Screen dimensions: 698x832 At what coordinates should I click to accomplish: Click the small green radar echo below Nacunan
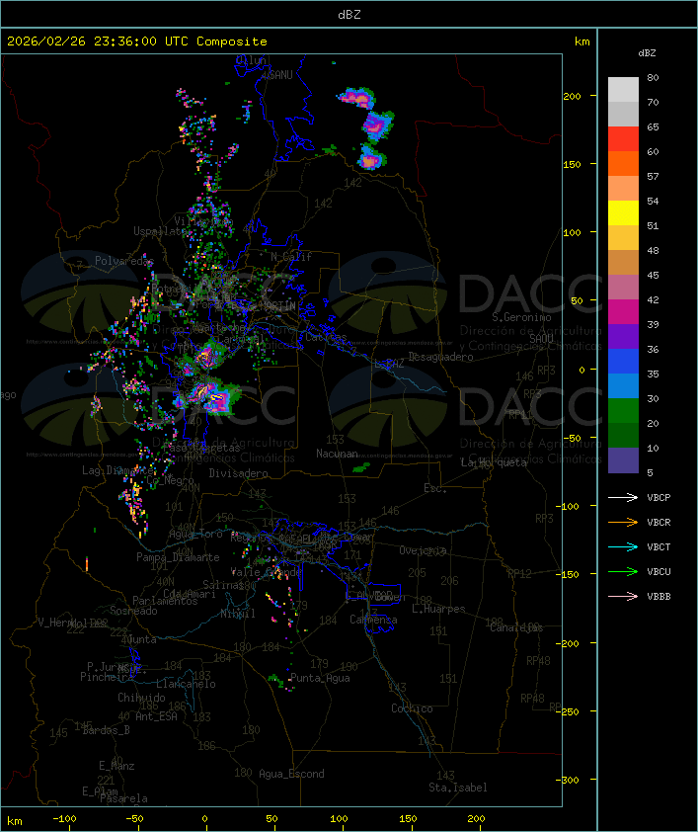click(362, 467)
